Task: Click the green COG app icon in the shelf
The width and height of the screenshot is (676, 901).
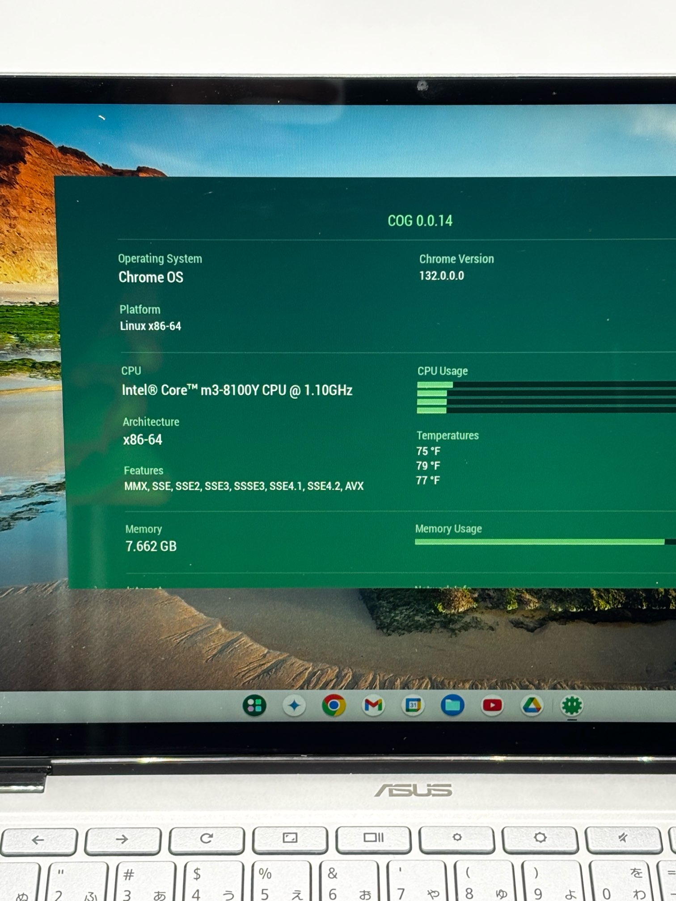Action: tap(572, 706)
